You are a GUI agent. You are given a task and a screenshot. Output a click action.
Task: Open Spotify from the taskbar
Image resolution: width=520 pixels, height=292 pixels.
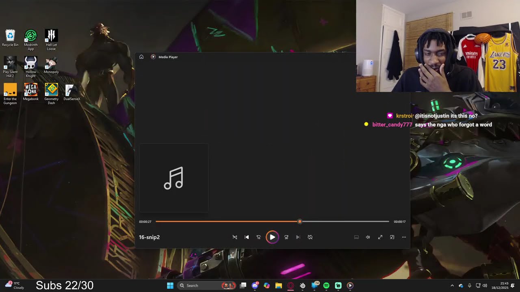tap(326, 286)
